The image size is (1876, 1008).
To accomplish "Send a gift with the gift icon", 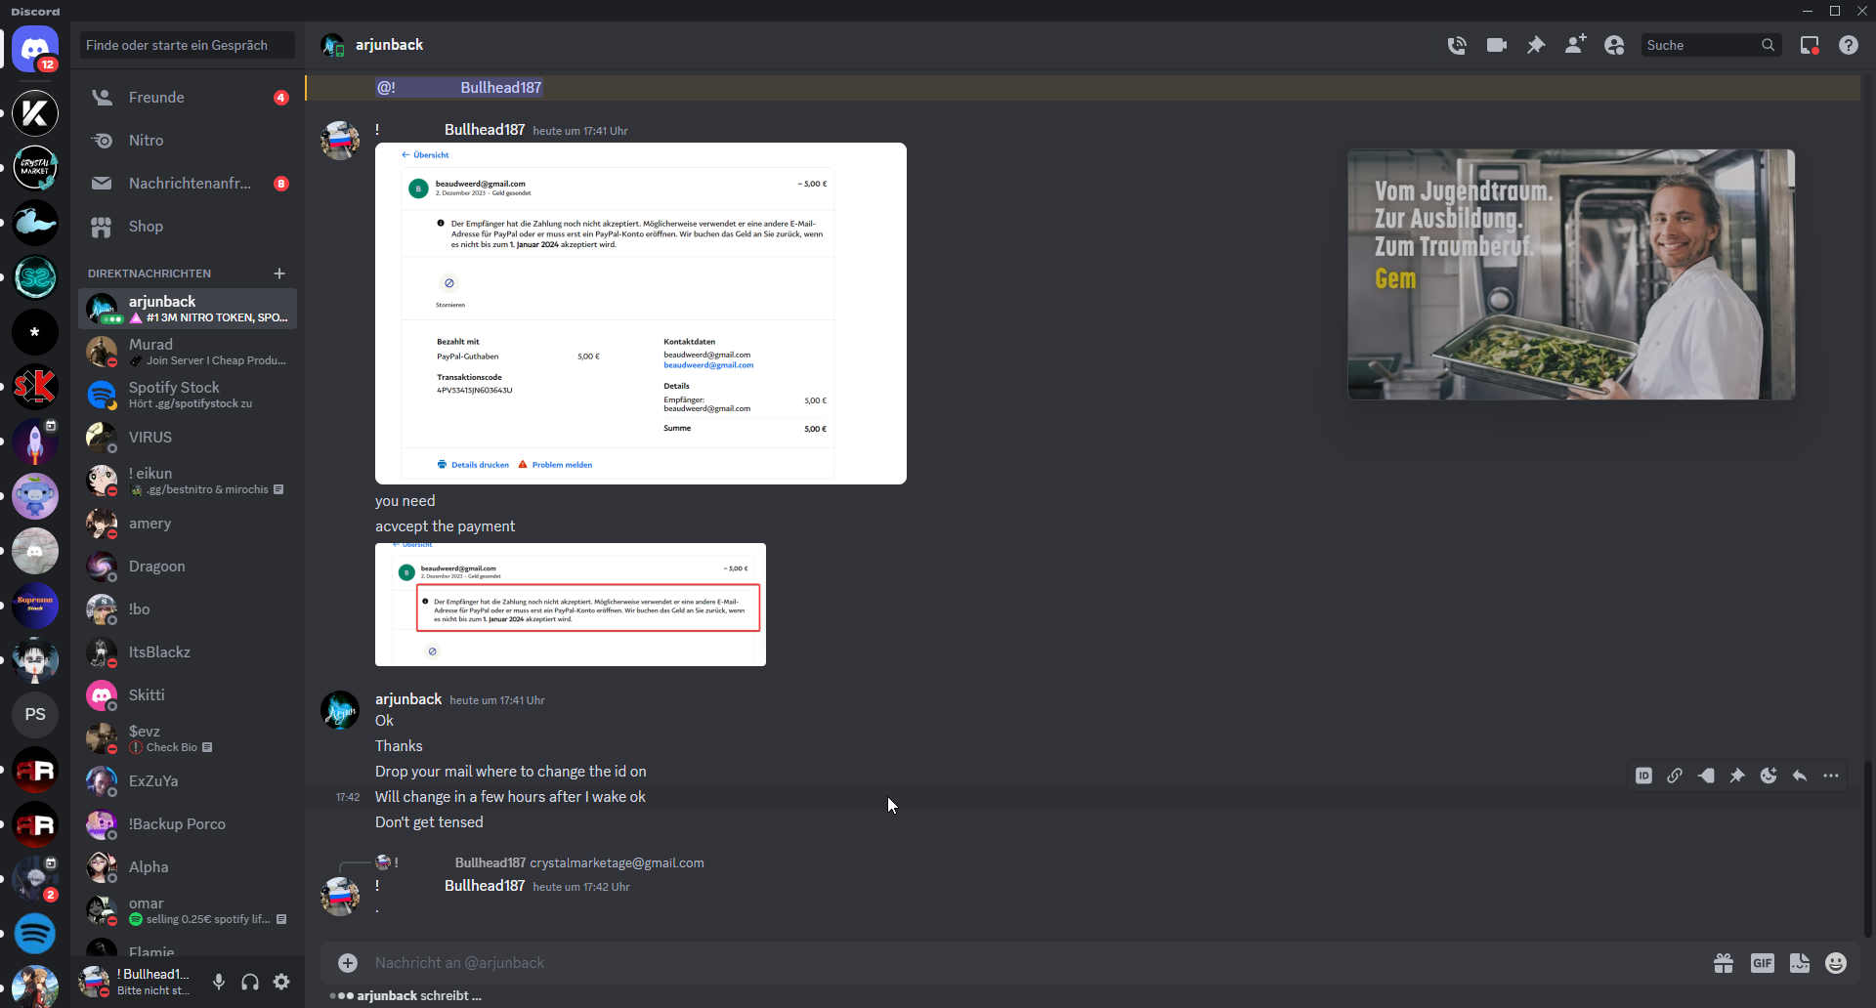I will 1724,963.
